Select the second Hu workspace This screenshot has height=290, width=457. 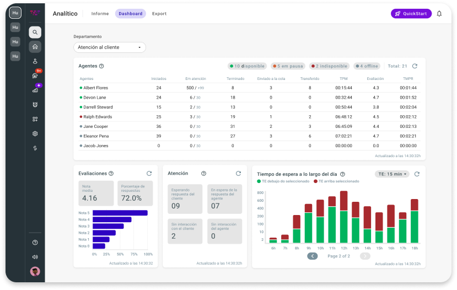click(x=15, y=27)
